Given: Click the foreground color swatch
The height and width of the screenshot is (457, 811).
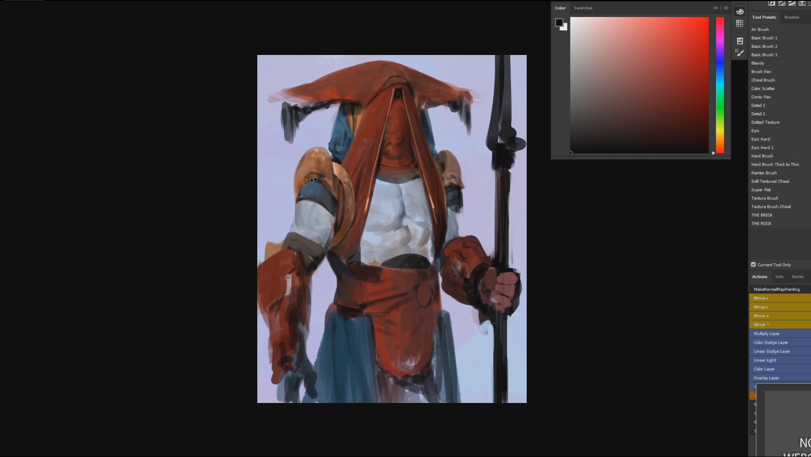Looking at the screenshot, I should (x=559, y=22).
